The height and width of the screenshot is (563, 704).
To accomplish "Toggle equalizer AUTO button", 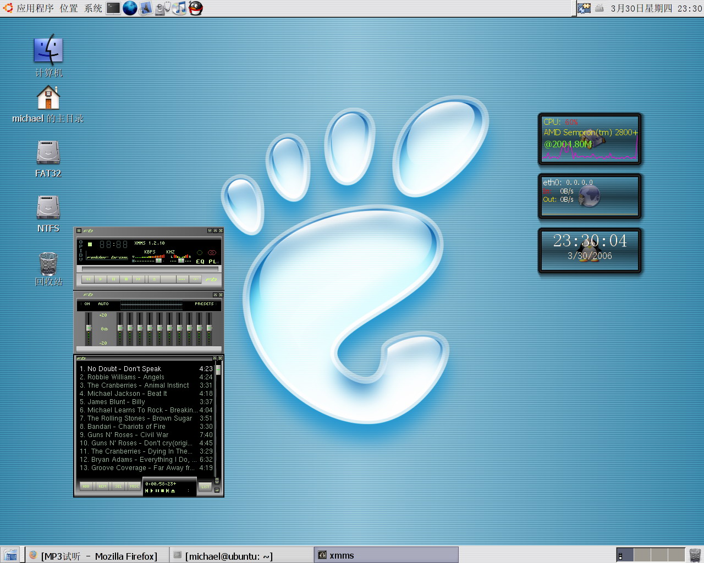I will point(103,304).
